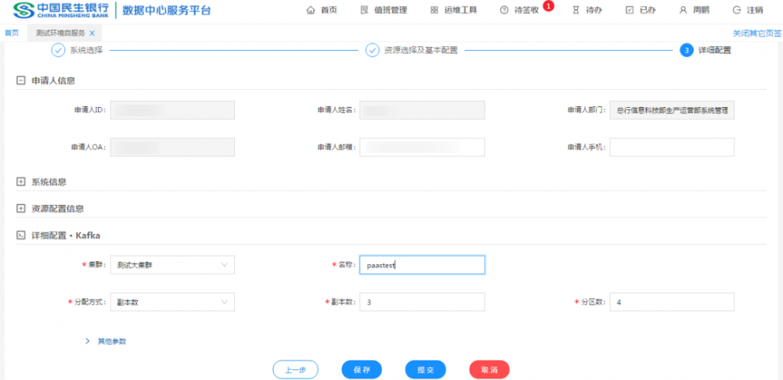
Task: Click the 值班管理 document icon
Action: tap(364, 10)
